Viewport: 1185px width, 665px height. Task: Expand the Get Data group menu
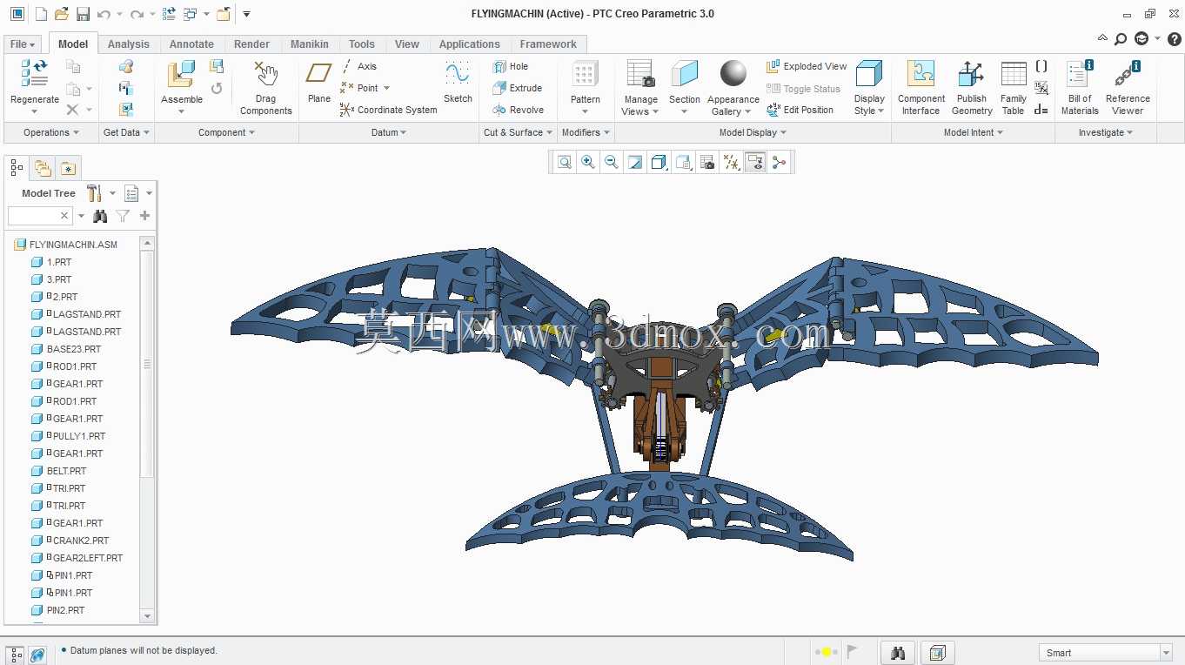click(x=126, y=132)
